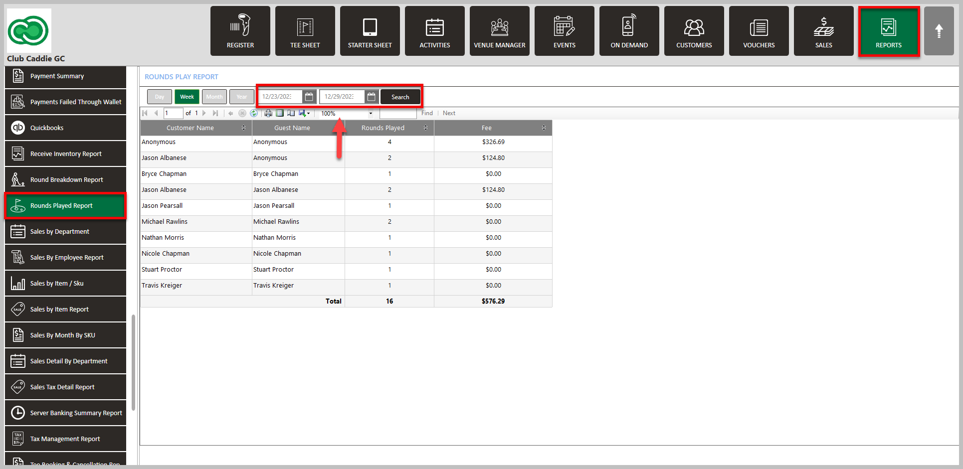The image size is (963, 469).
Task: Open Sales By Month By SKU report
Action: [65, 335]
